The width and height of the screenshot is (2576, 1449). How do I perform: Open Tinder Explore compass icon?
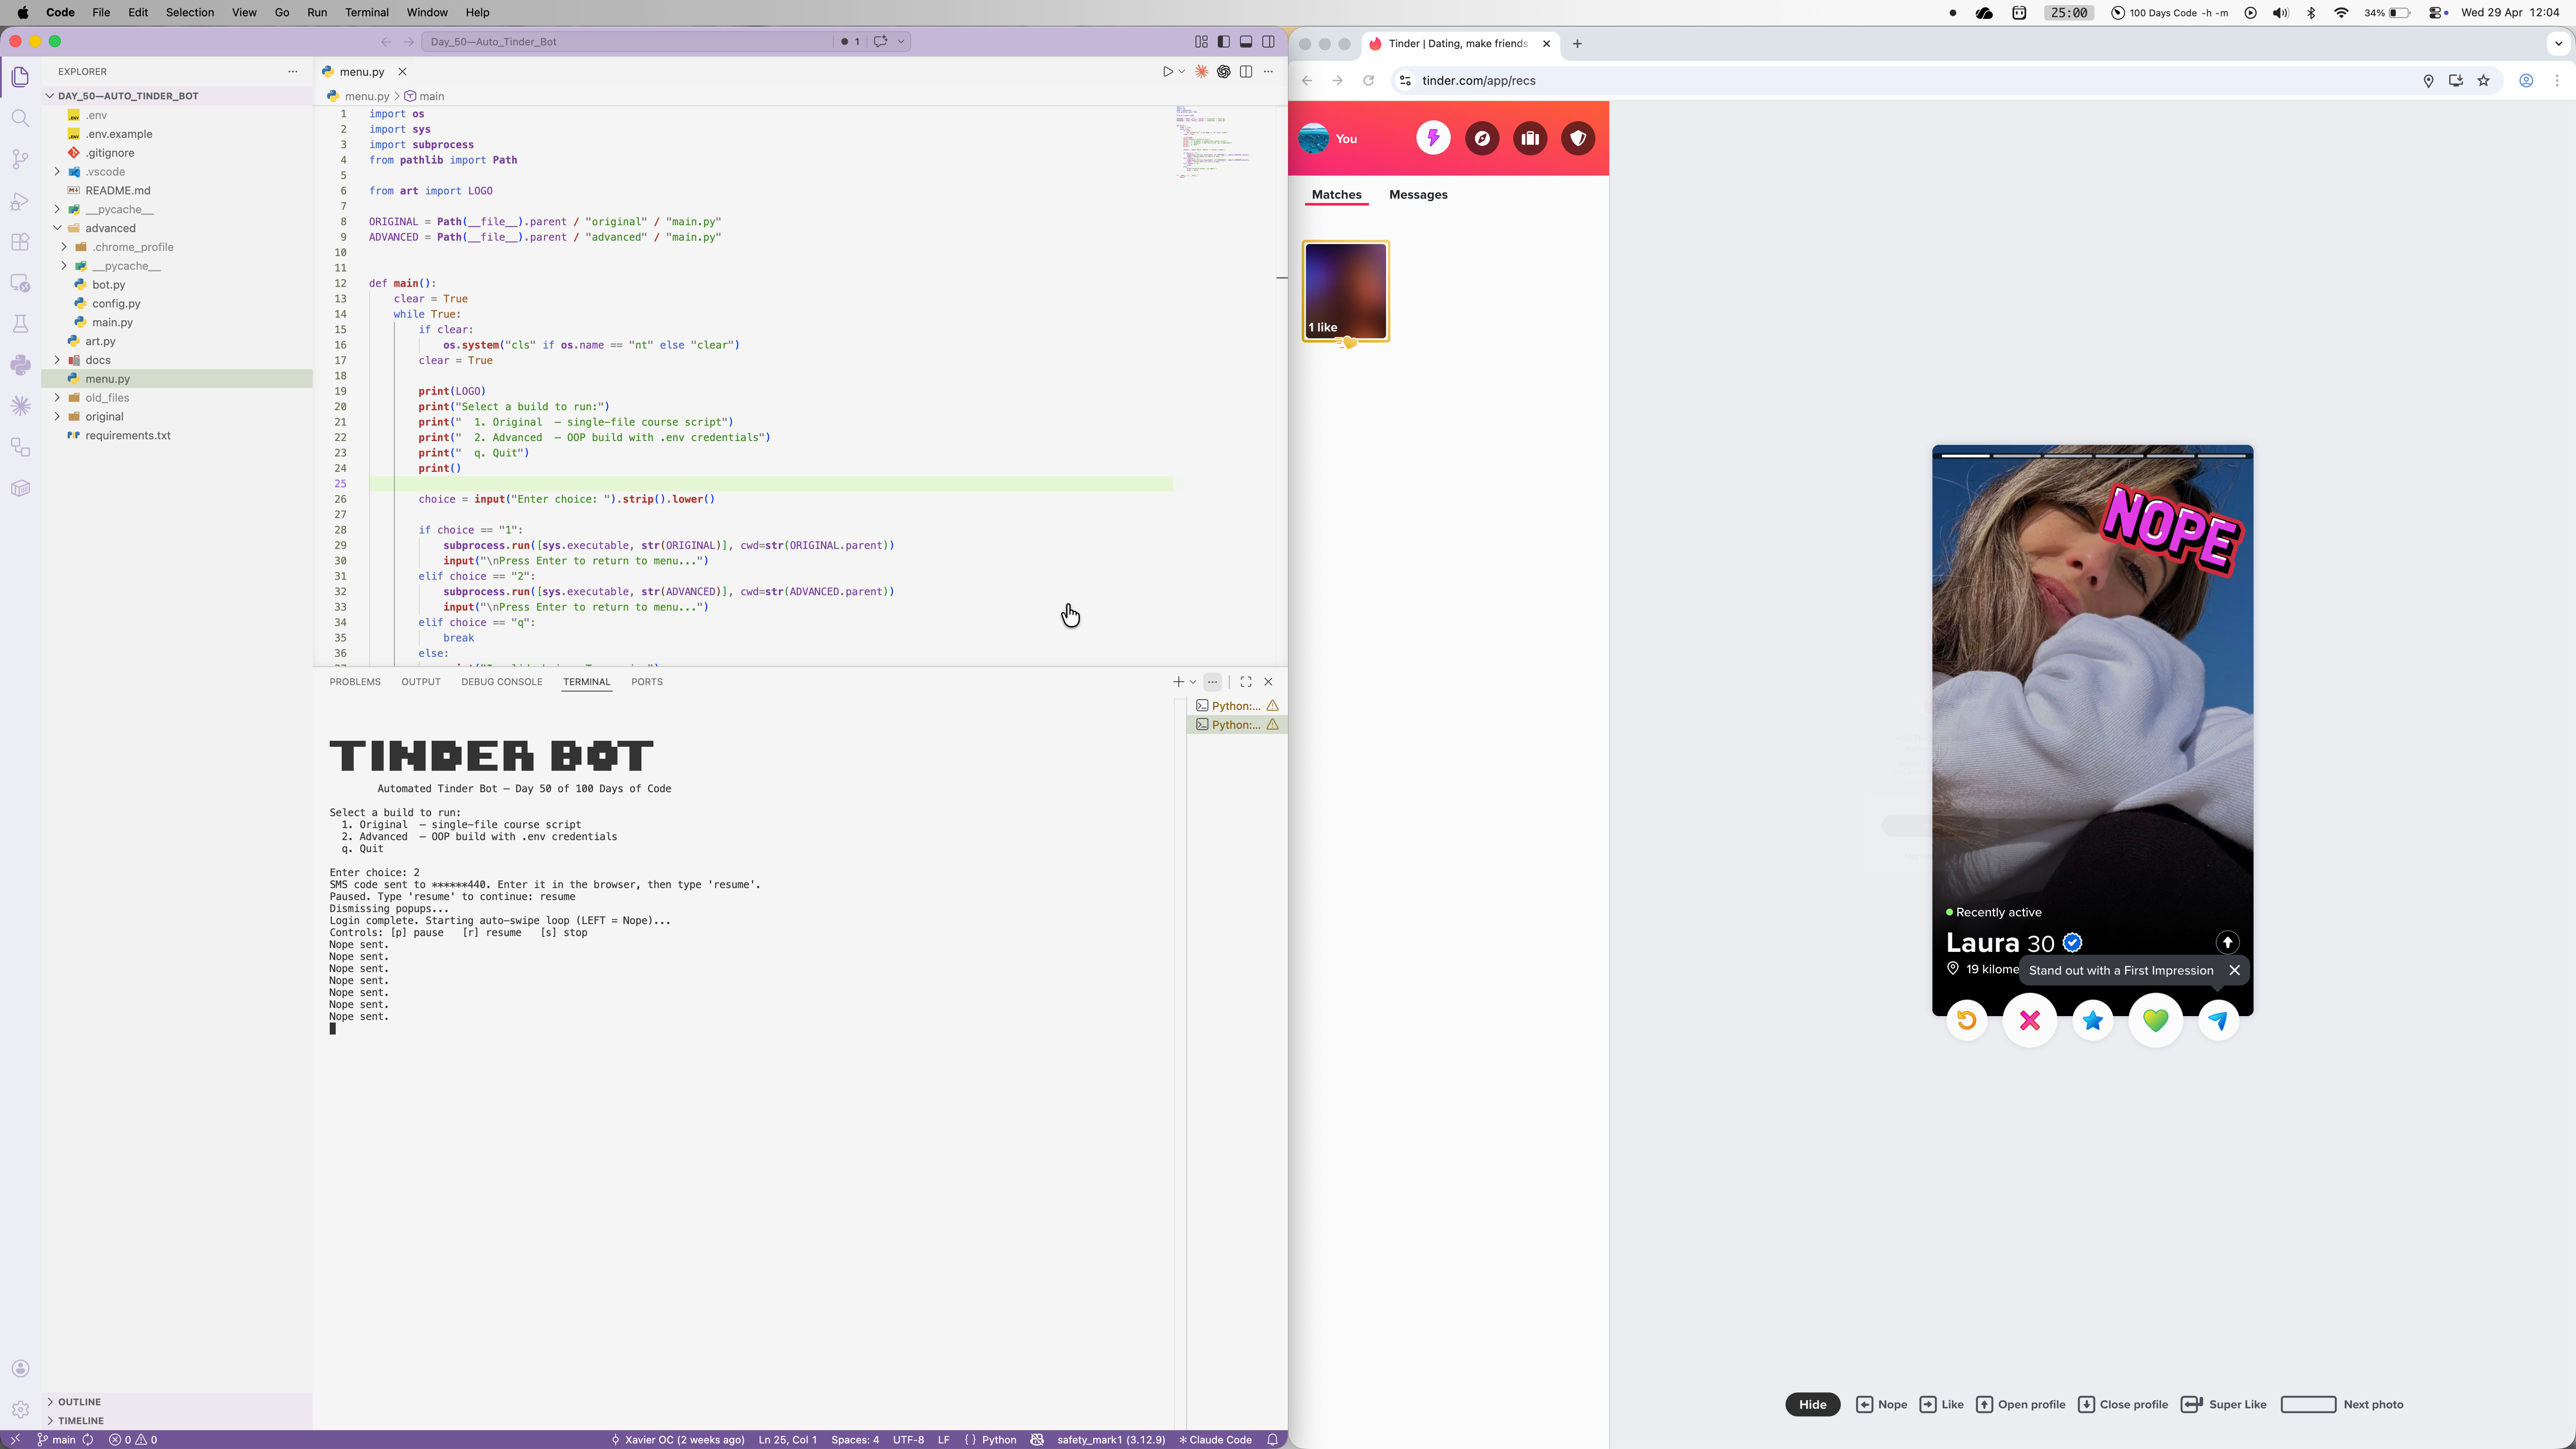coord(1481,138)
